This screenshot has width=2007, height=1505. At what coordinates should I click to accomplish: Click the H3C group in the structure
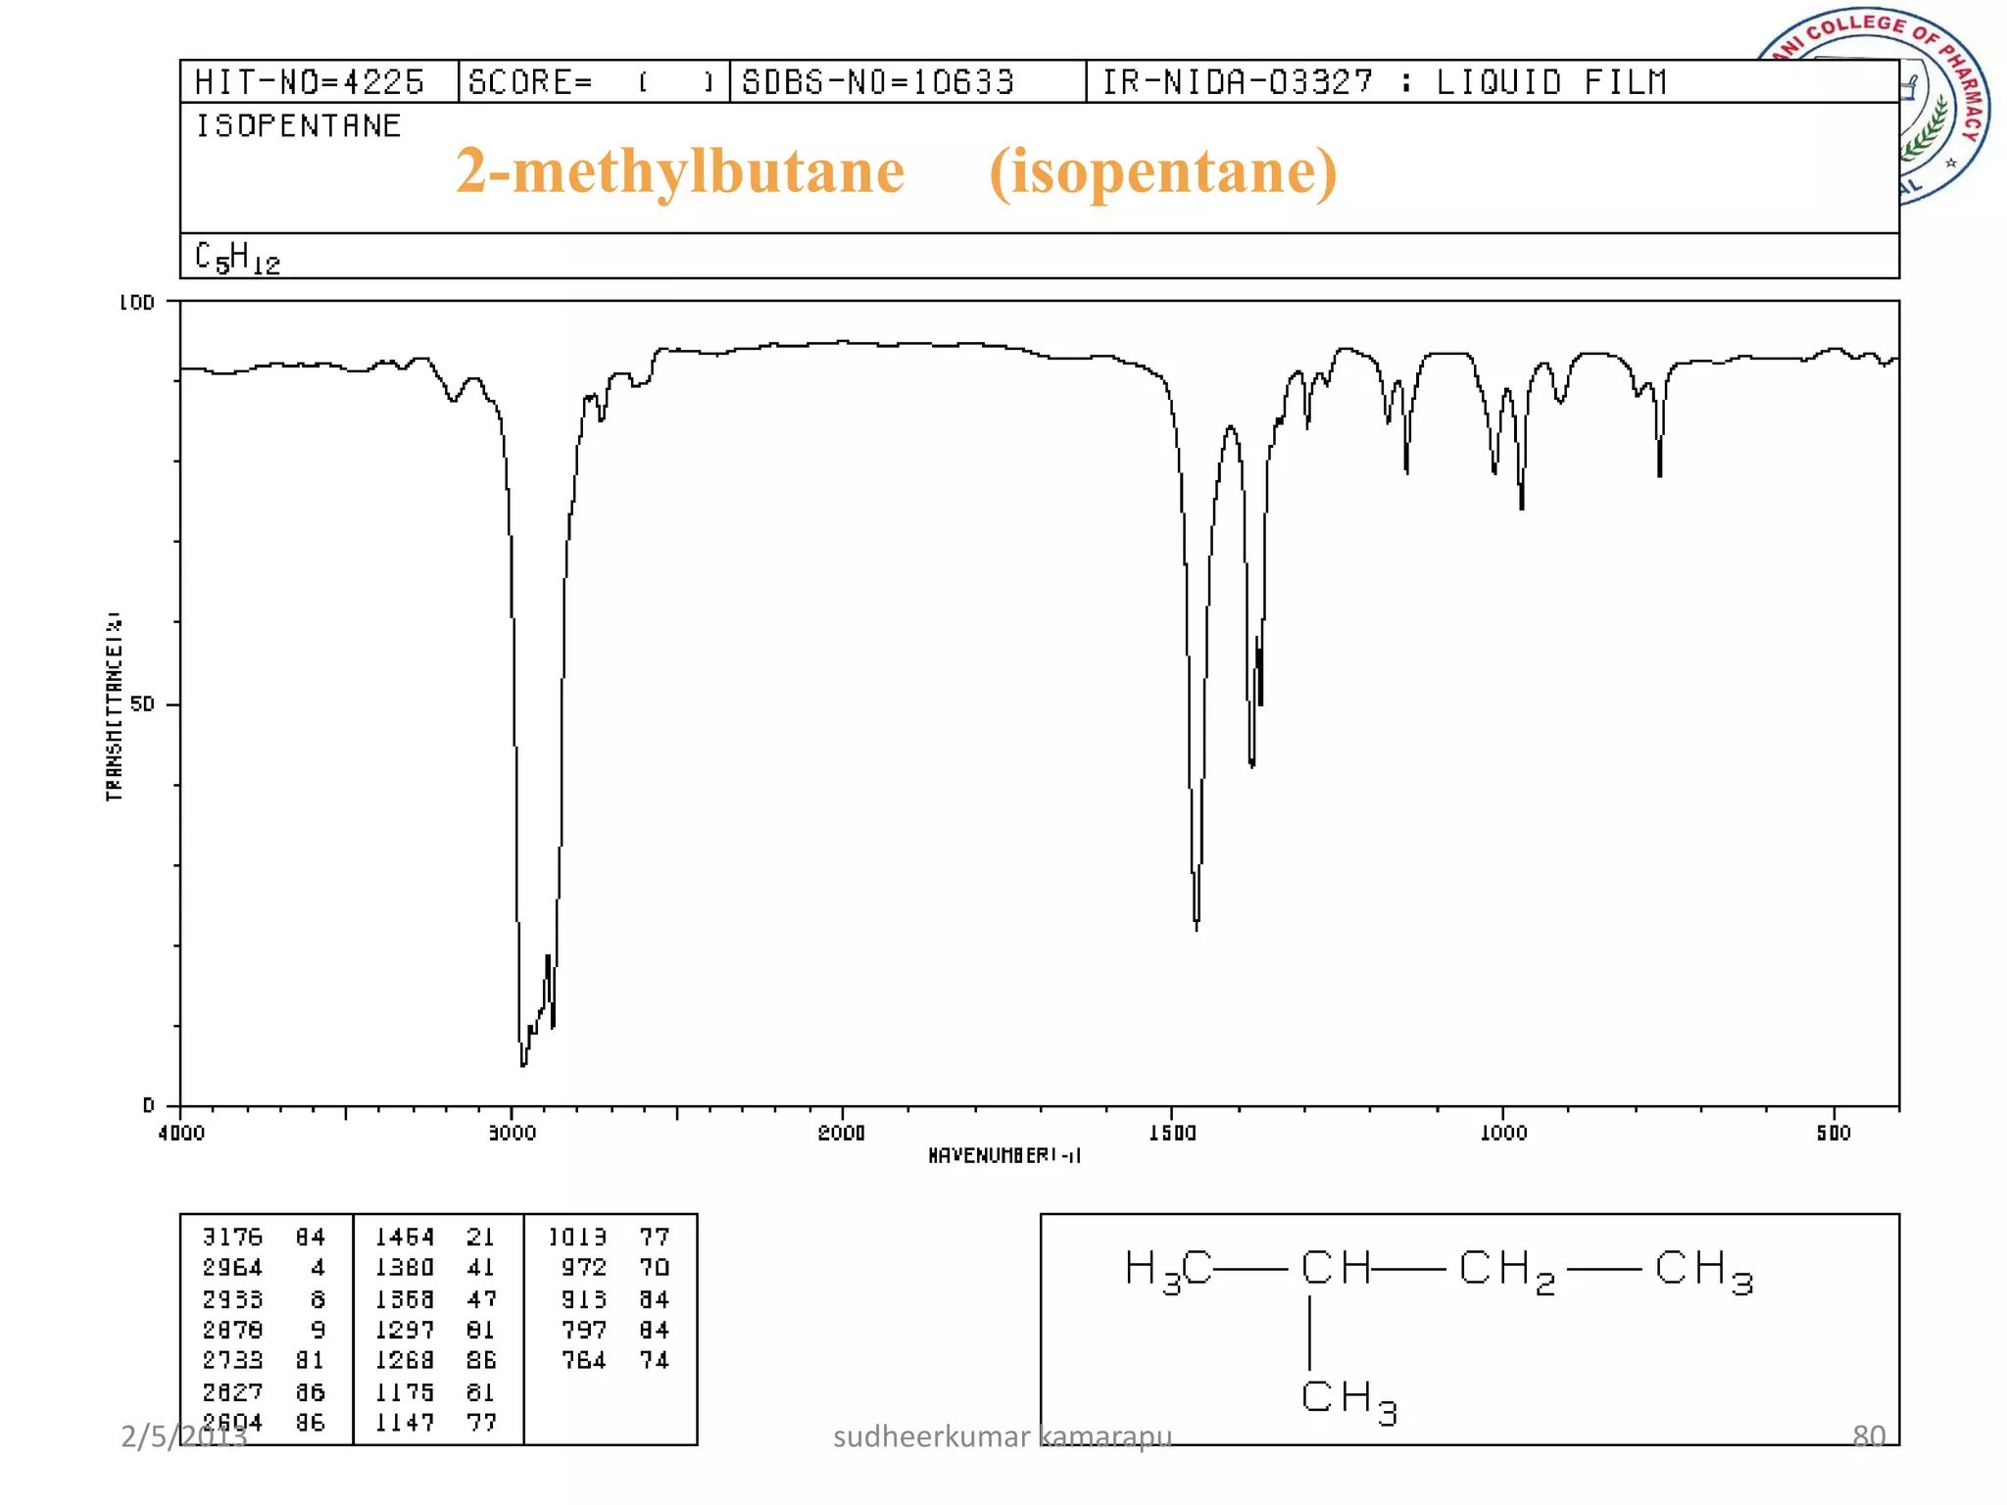[x=1169, y=1271]
